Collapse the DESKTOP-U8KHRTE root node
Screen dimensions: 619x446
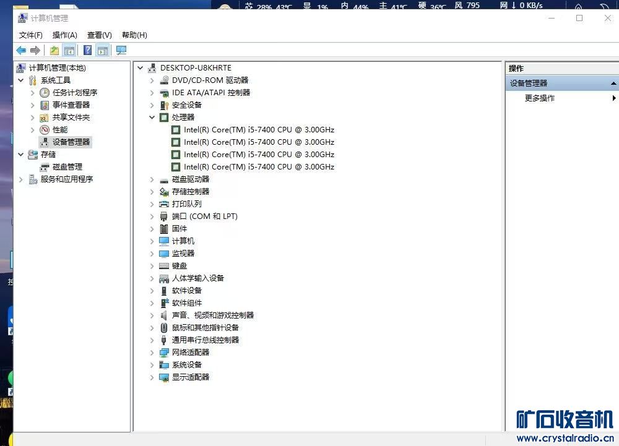coord(140,68)
